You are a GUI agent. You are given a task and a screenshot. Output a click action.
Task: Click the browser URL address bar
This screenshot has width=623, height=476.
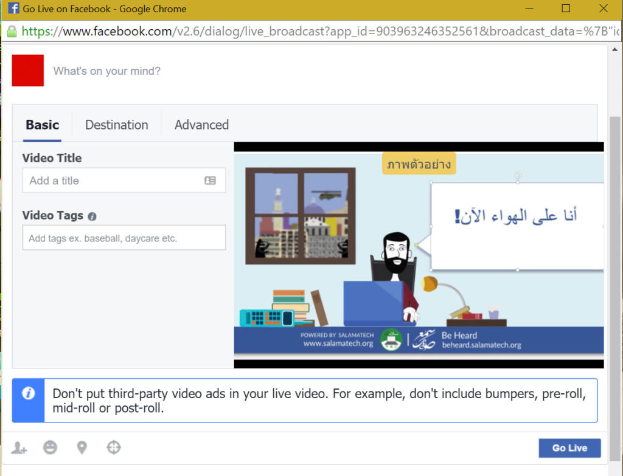320,32
